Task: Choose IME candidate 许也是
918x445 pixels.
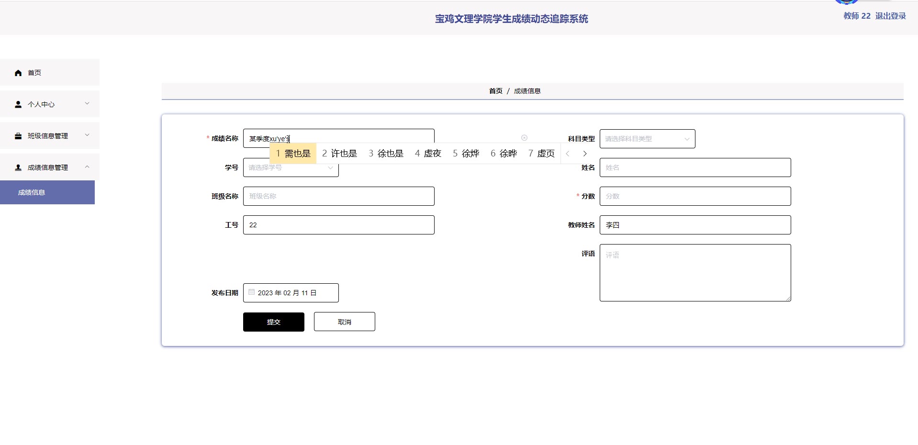Action: [340, 154]
